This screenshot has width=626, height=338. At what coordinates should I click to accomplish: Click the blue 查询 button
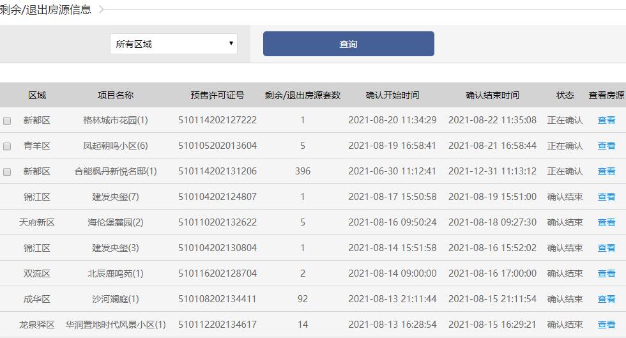click(x=349, y=44)
